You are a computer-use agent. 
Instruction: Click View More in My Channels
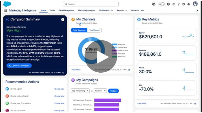click(x=76, y=70)
